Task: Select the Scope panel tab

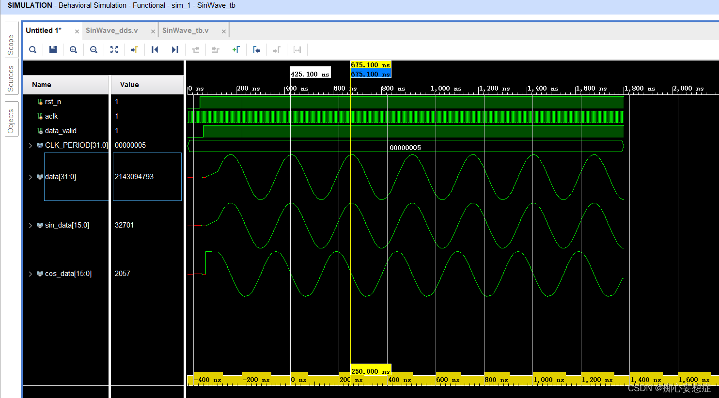Action: pos(11,41)
